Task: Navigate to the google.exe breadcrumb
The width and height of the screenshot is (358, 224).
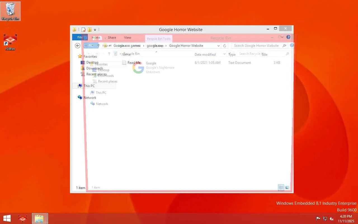Action: tap(155, 46)
